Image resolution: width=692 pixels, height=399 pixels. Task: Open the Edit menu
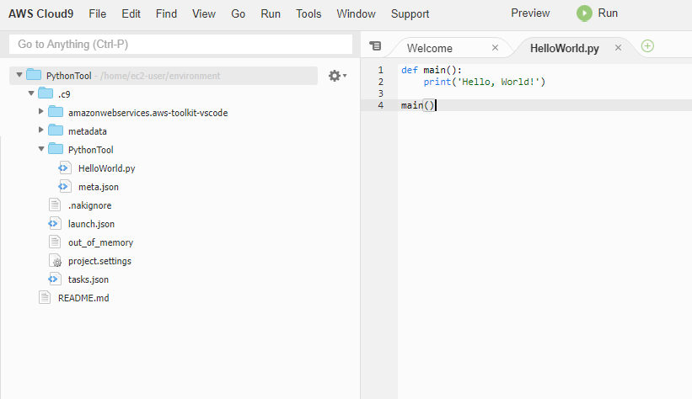(x=131, y=14)
